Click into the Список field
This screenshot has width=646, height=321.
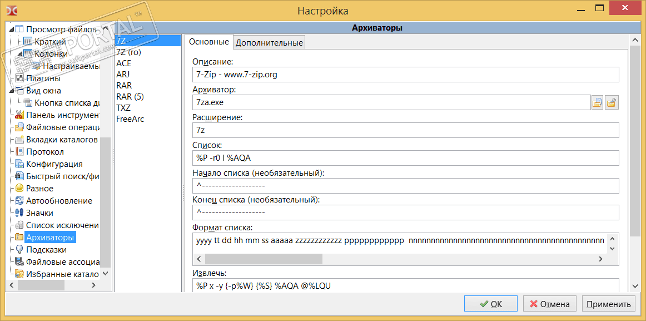click(x=406, y=158)
